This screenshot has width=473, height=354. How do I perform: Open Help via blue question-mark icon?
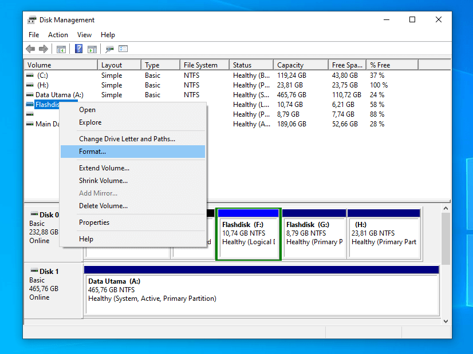[78, 49]
